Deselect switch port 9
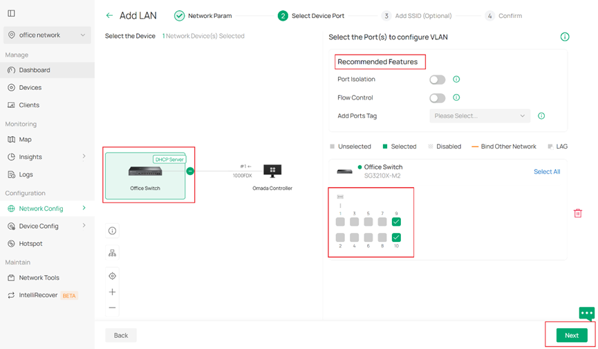 click(396, 222)
